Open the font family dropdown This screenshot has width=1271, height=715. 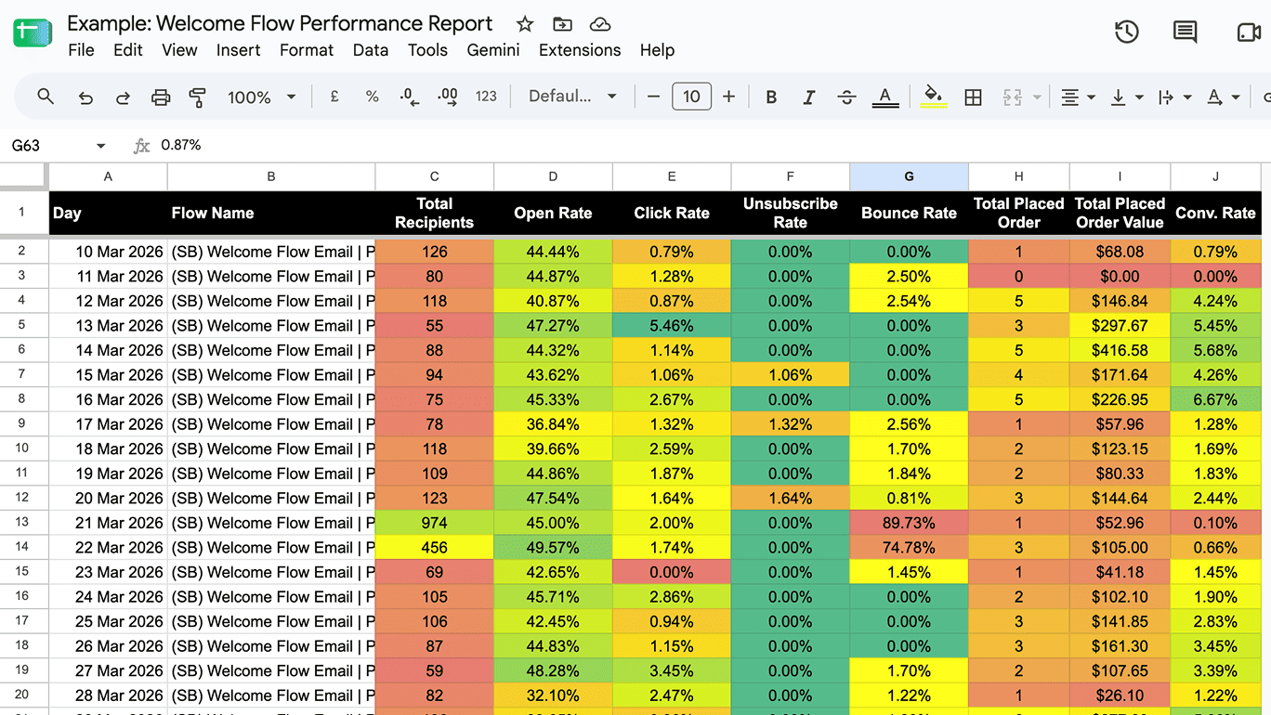click(x=572, y=97)
